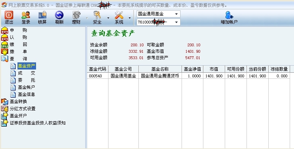Open 基金信息 in the sidebar

(26, 94)
